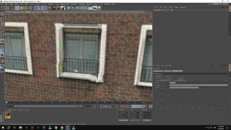Click the green Play forwards button
Viewport: 231px width, 130px height.
point(105,107)
